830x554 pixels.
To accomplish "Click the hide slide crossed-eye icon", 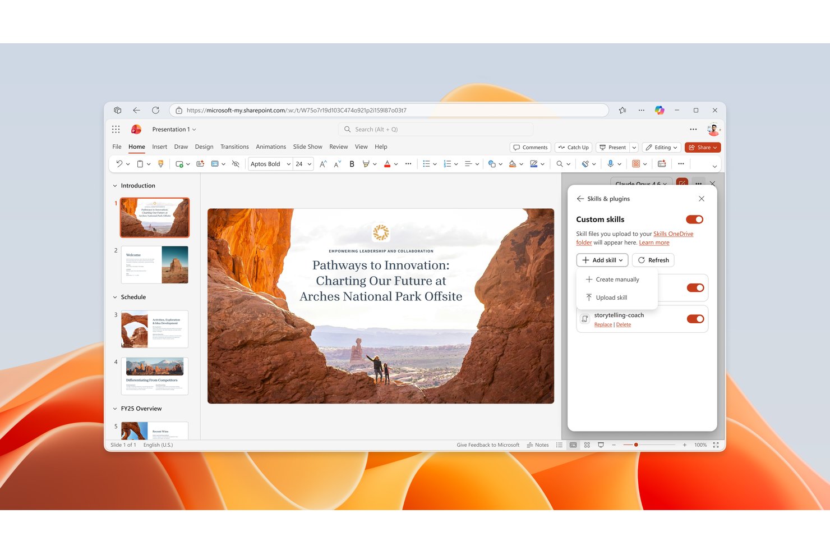I will click(236, 164).
